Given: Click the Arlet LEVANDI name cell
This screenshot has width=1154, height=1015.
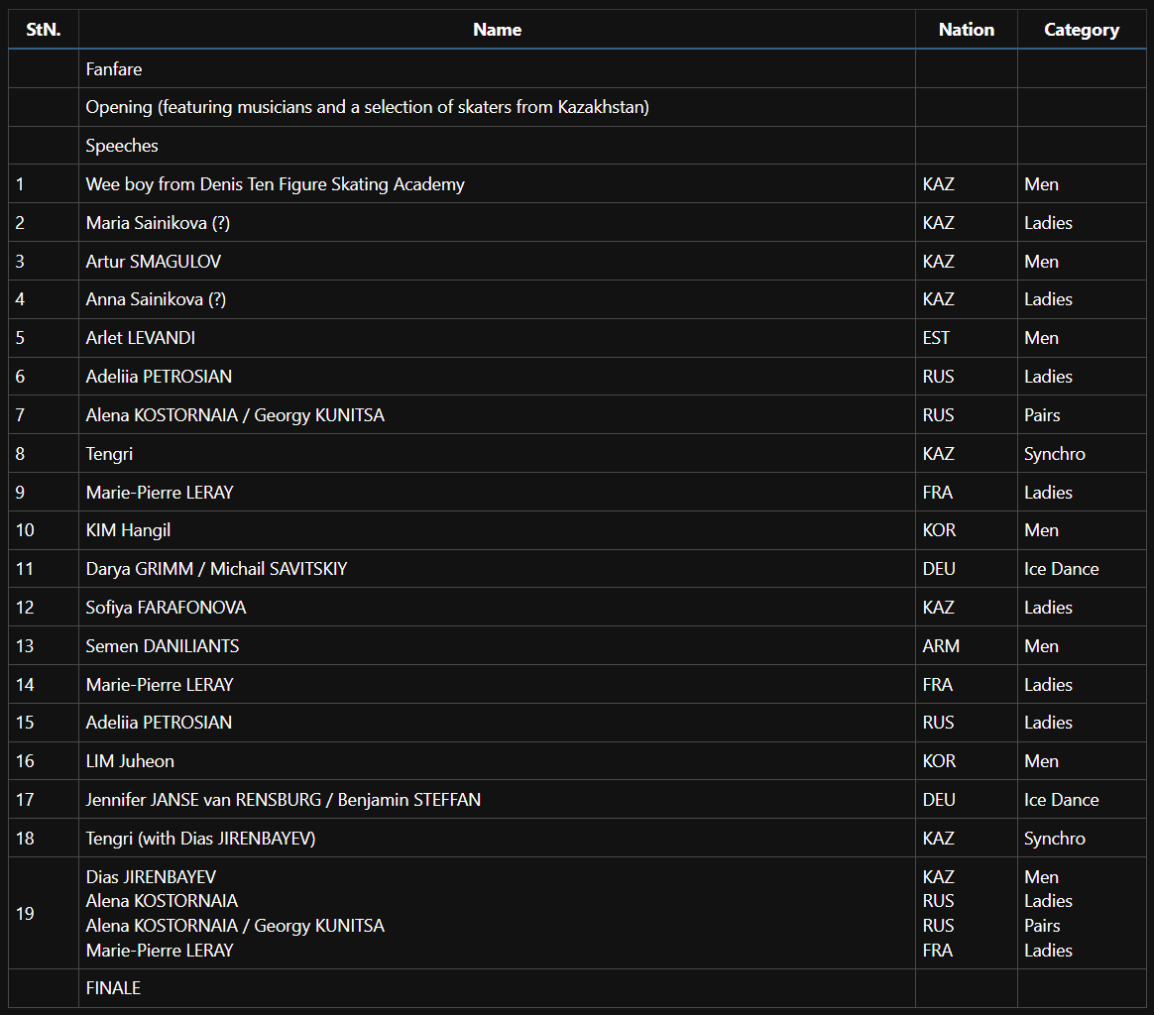Looking at the screenshot, I should [x=141, y=338].
